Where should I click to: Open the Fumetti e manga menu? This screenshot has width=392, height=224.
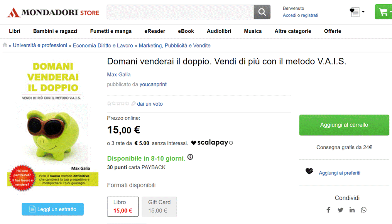point(111,31)
